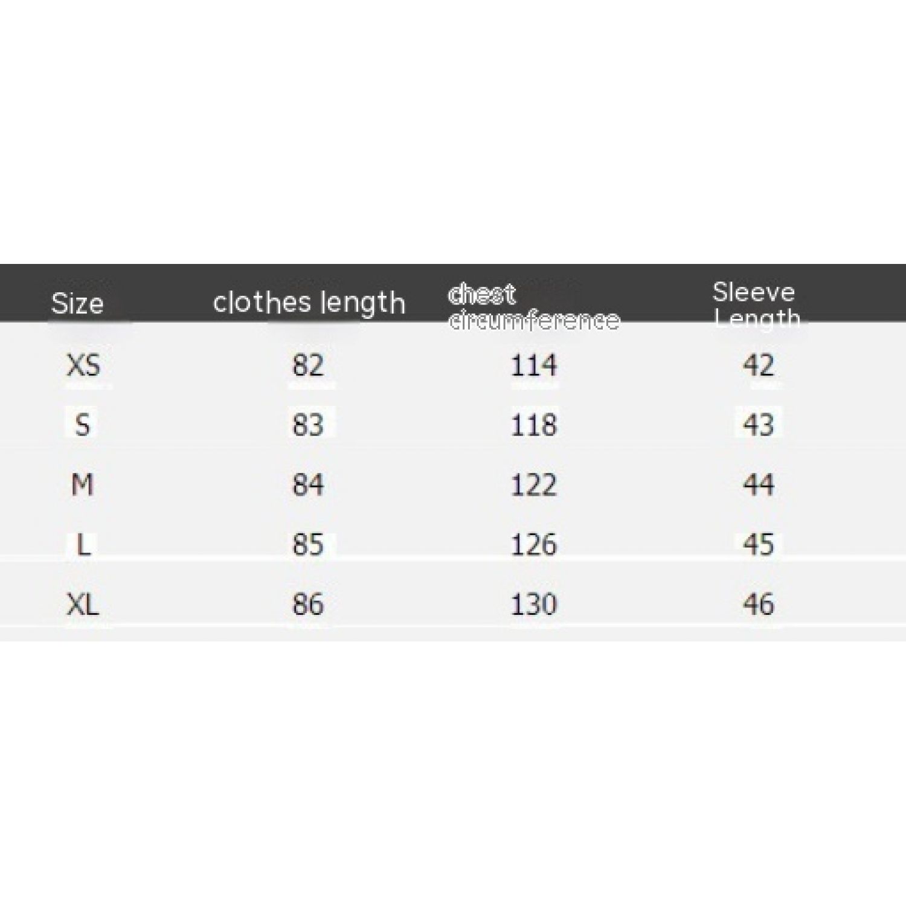Select the XS size row label
This screenshot has width=906, height=906.
pyautogui.click(x=83, y=365)
